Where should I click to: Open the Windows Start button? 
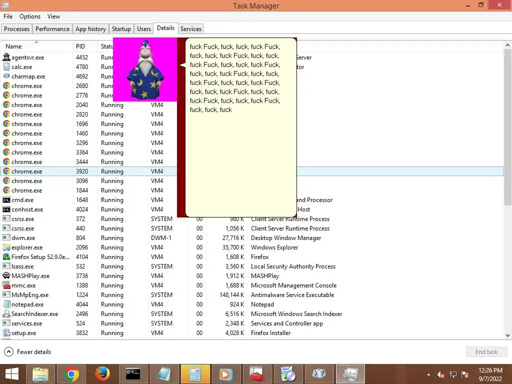point(12,374)
